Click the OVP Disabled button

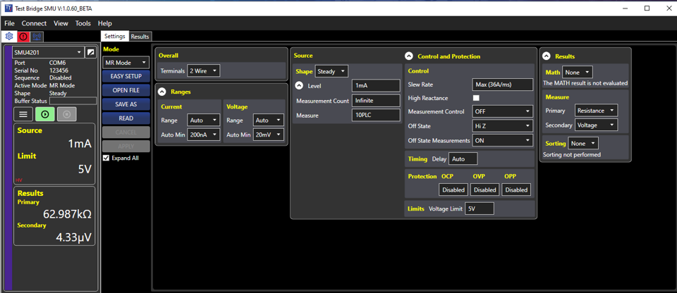pyautogui.click(x=484, y=189)
